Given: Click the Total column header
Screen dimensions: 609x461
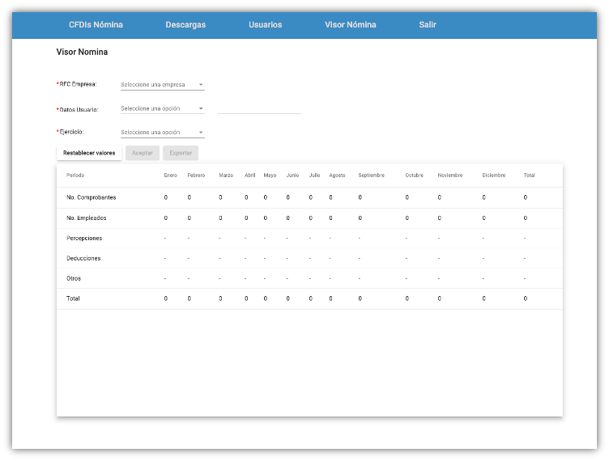Looking at the screenshot, I should 529,176.
